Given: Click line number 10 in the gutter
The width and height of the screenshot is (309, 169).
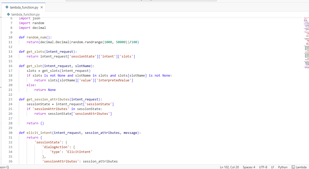Looking at the screenshot, I should [10, 37].
